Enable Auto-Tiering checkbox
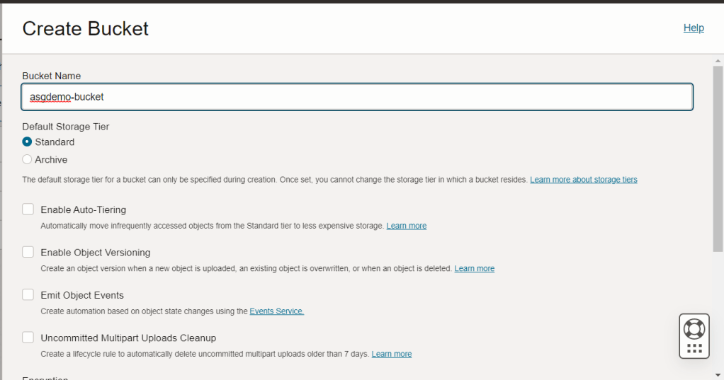 pyautogui.click(x=28, y=209)
